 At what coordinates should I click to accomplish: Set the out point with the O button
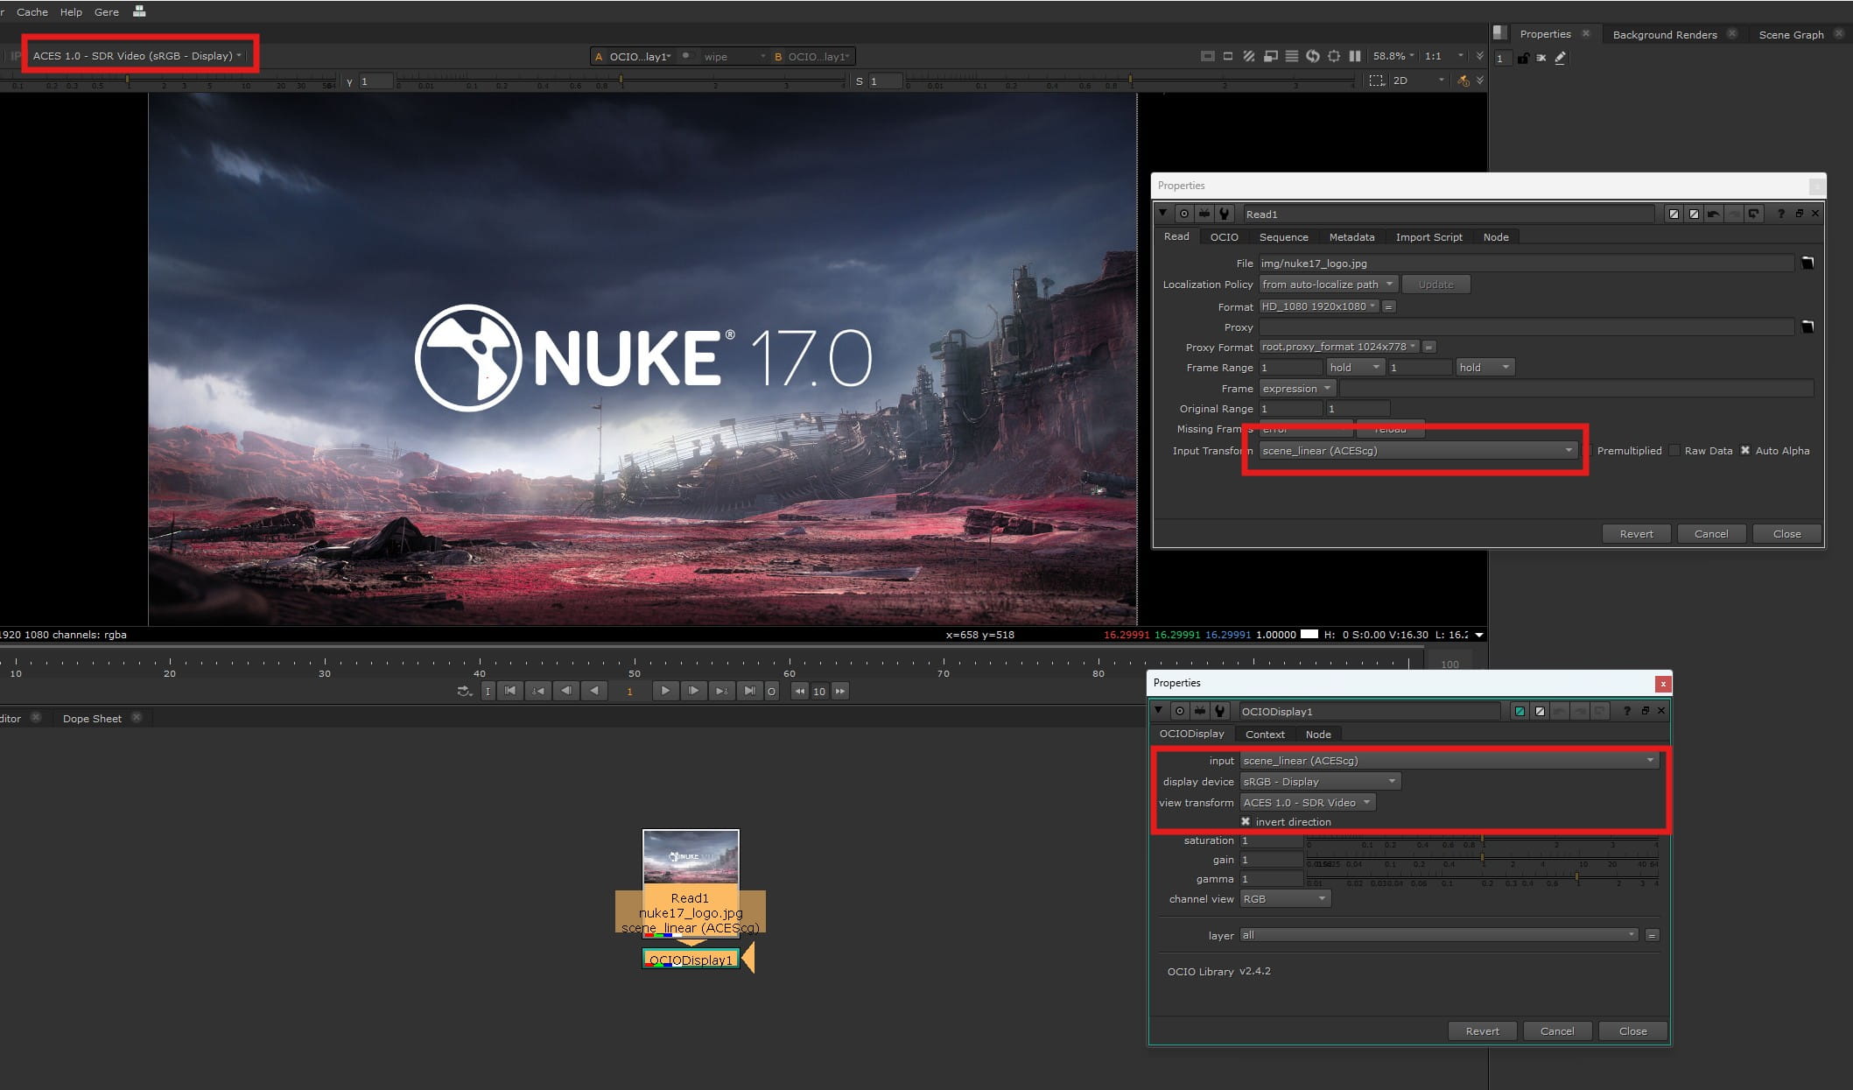771,691
